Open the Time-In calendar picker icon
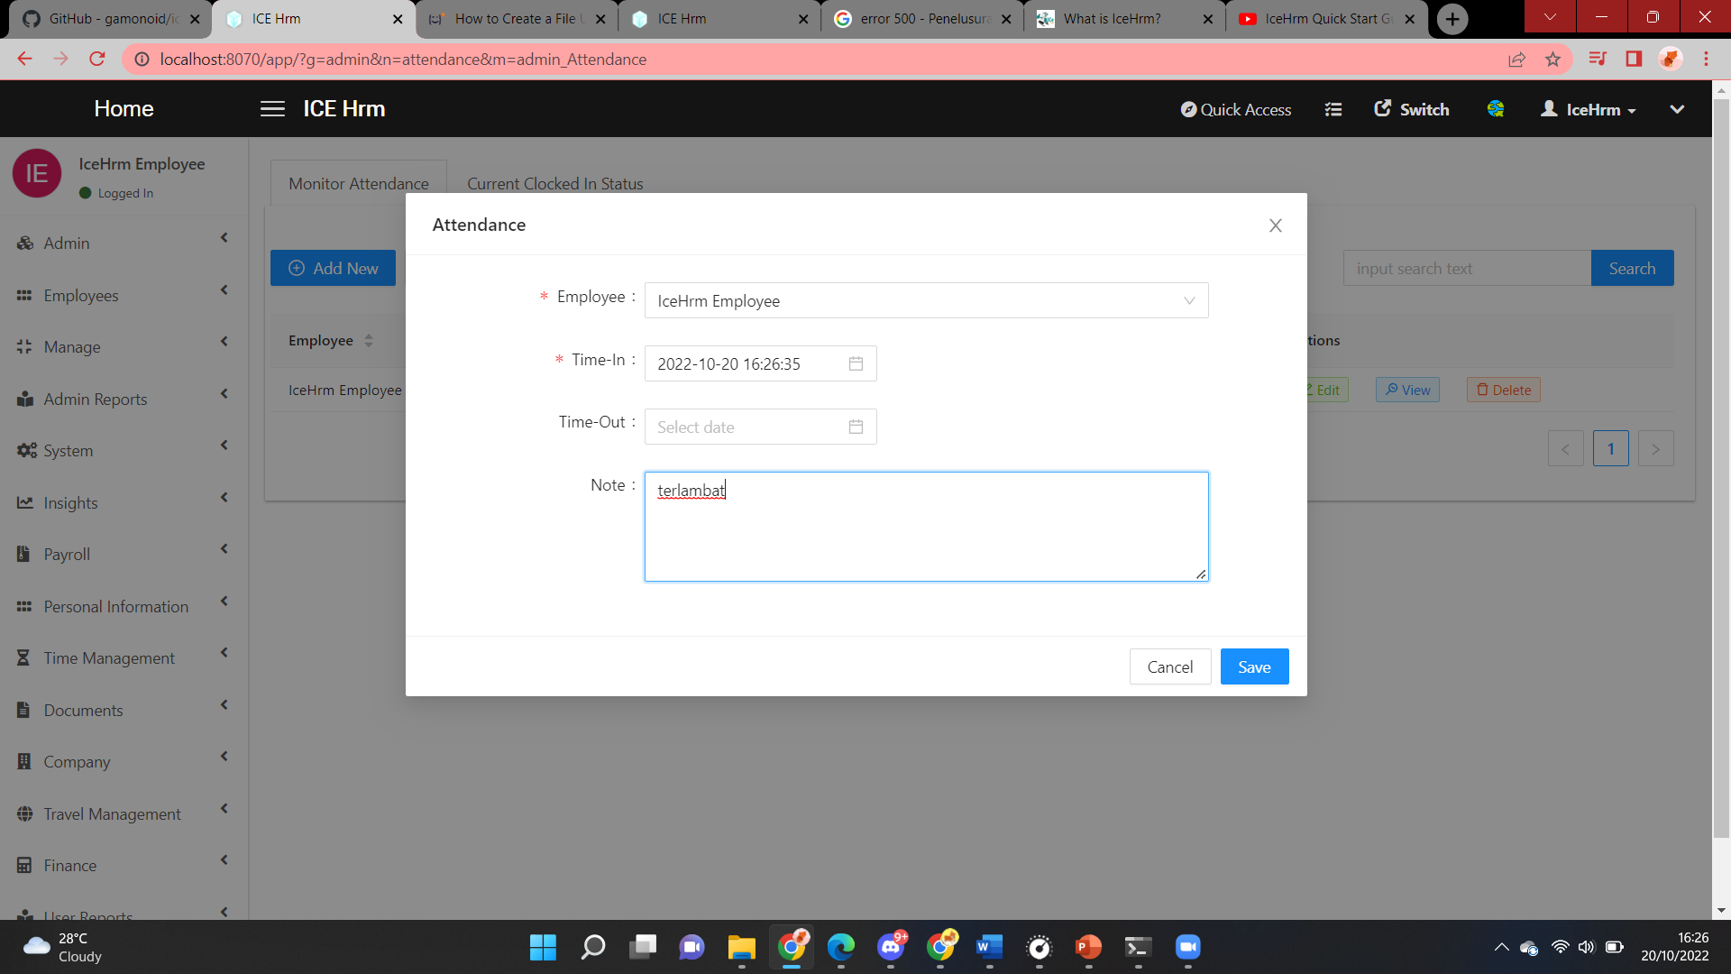 point(856,363)
